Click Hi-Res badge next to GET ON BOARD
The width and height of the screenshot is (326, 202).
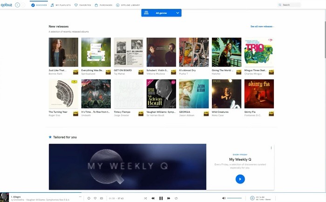click(x=141, y=72)
